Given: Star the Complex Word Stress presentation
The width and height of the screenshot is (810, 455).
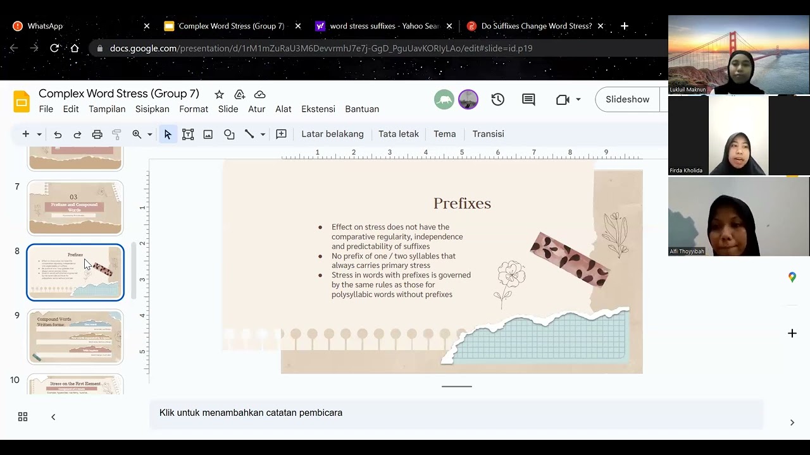Looking at the screenshot, I should click(x=219, y=94).
